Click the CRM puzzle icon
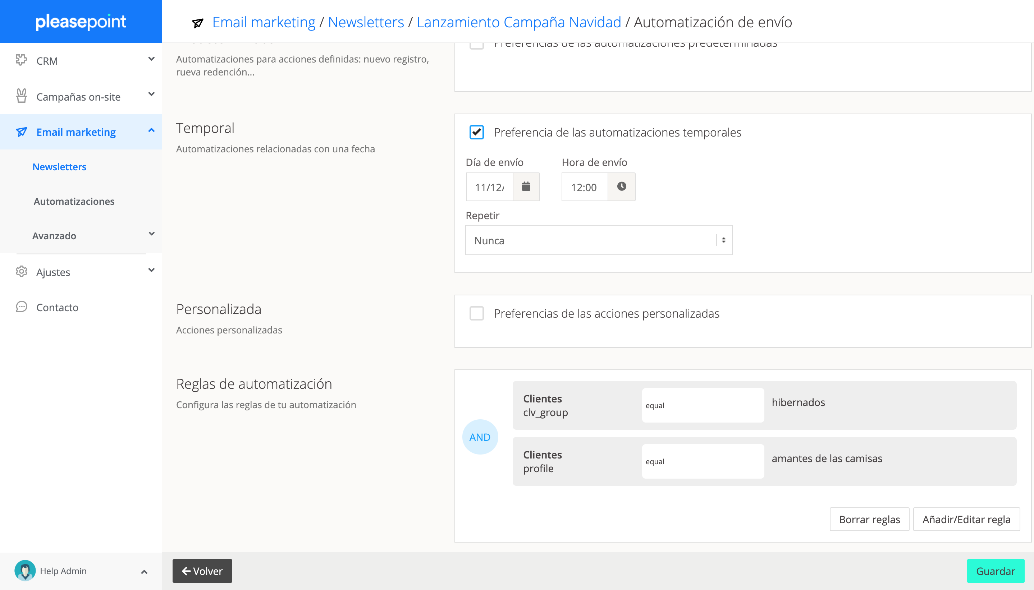1034x590 pixels. pos(21,60)
